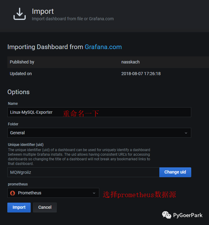
Task: Expand the Prometheus datasource chevron arrow
Action: (x=94, y=193)
